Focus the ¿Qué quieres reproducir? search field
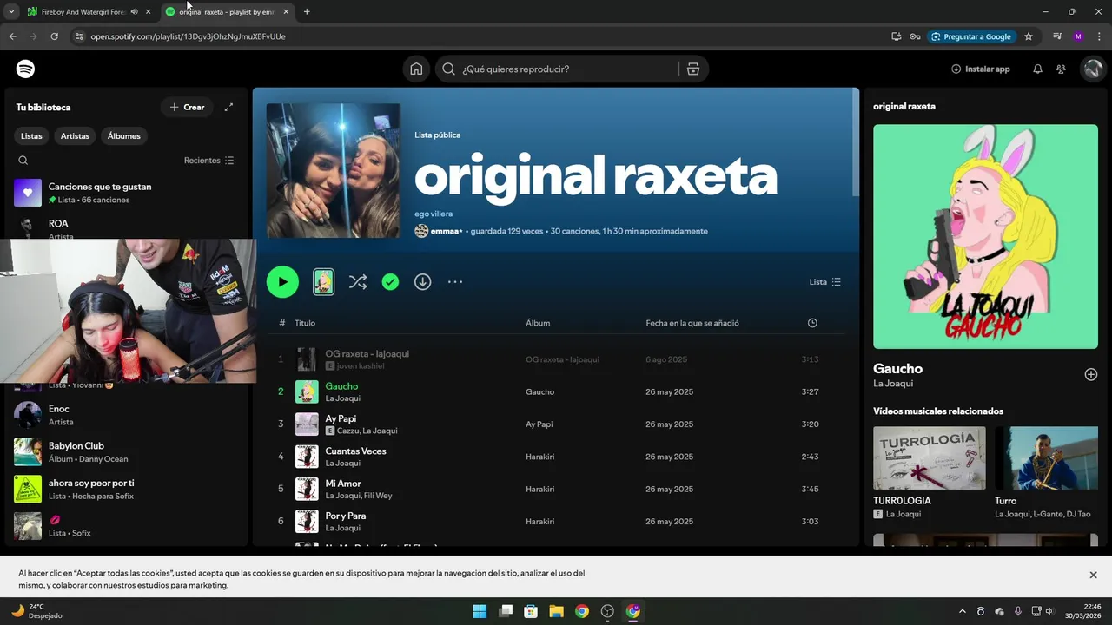 [569, 69]
